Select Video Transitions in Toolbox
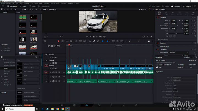 pyautogui.click(x=9, y=62)
